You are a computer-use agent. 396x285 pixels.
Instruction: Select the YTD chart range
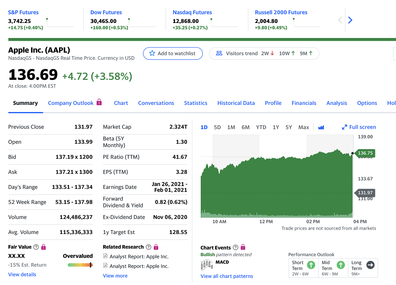pos(261,127)
